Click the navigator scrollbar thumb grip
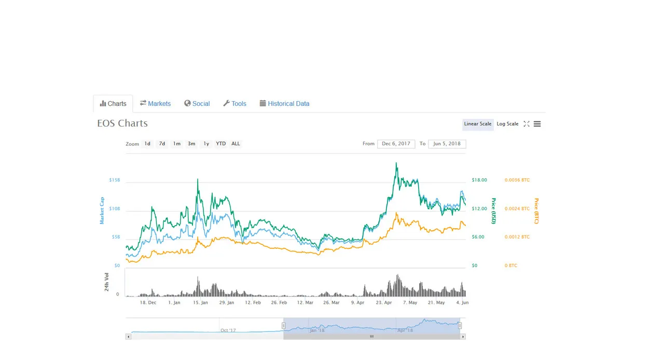664x363 pixels. click(371, 337)
